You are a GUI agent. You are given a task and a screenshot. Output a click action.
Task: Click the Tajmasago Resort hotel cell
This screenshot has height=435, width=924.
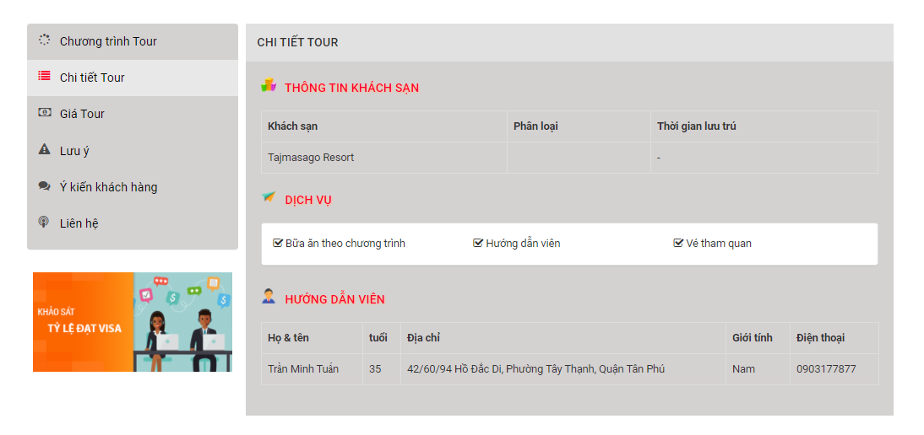384,158
